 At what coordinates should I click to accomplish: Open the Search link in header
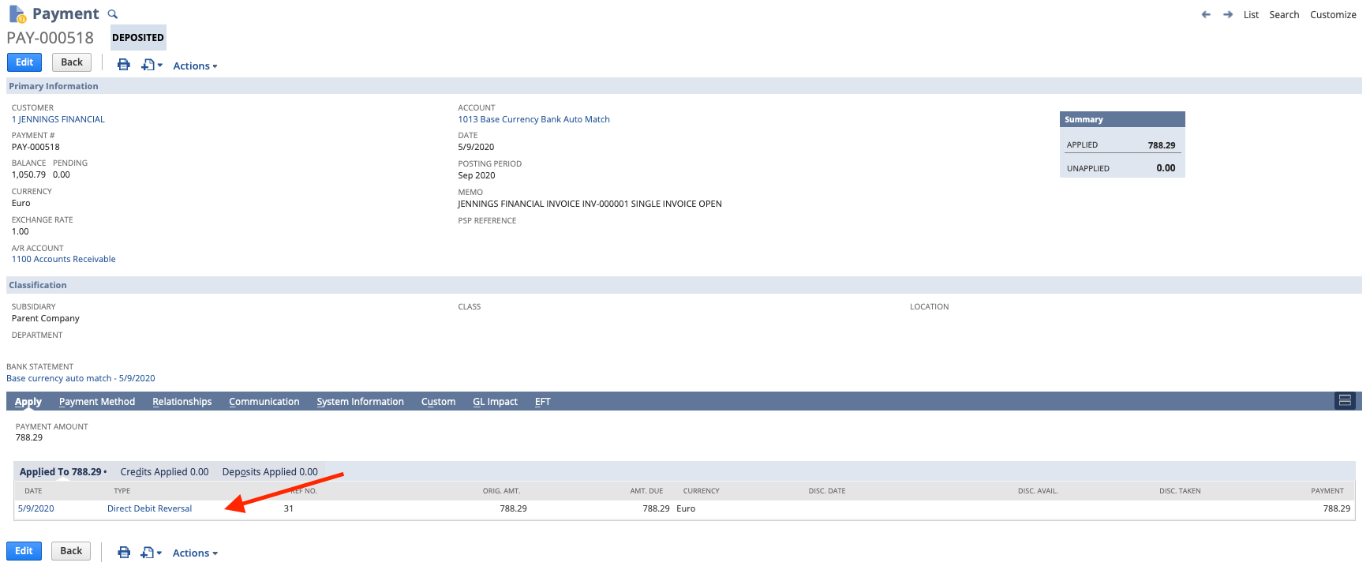pos(1284,15)
